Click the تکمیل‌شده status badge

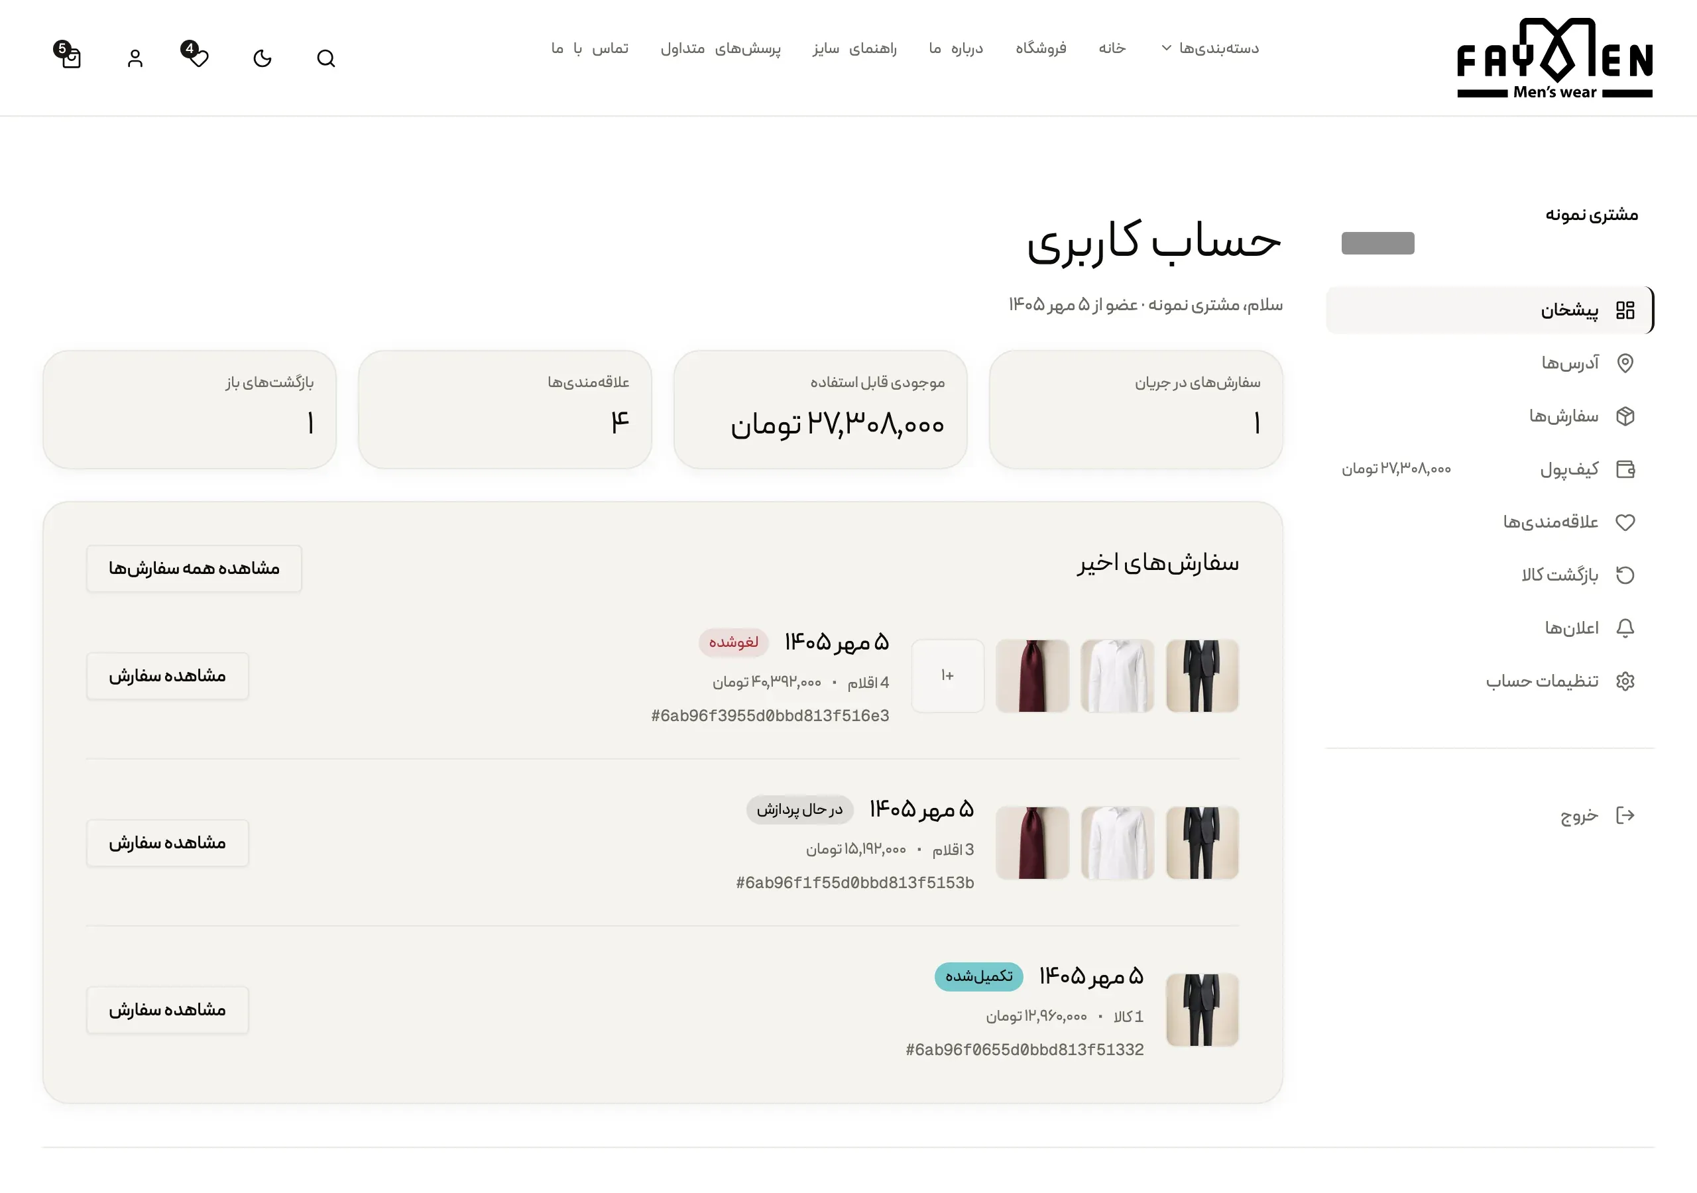pos(978,976)
